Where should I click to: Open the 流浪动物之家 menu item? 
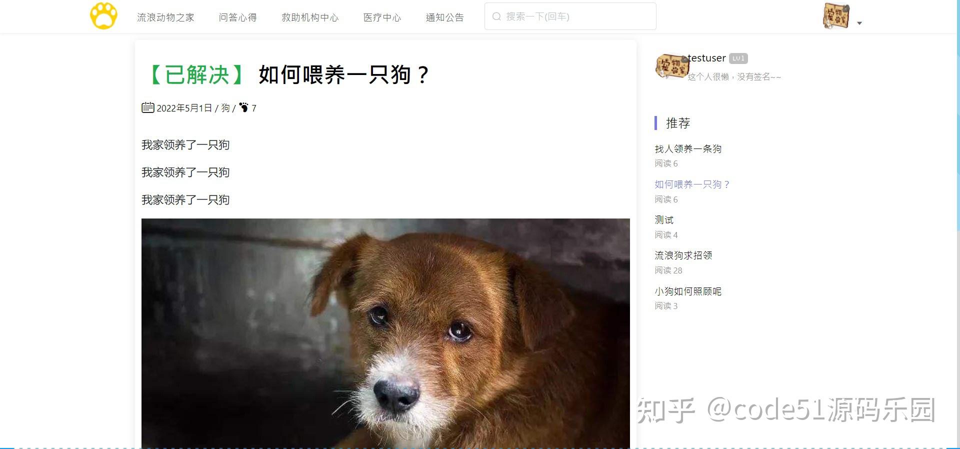(x=165, y=17)
